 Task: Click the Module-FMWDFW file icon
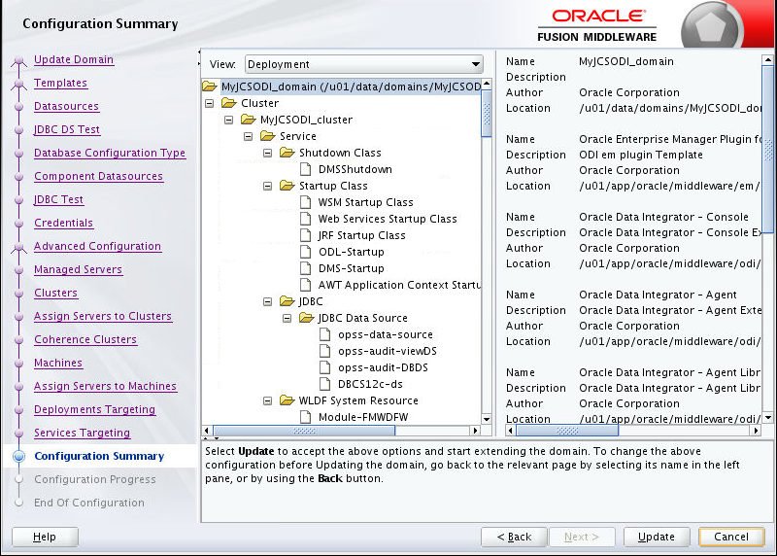point(306,417)
